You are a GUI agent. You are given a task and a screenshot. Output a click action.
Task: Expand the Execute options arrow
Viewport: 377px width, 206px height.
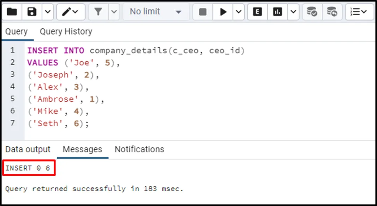tap(238, 12)
